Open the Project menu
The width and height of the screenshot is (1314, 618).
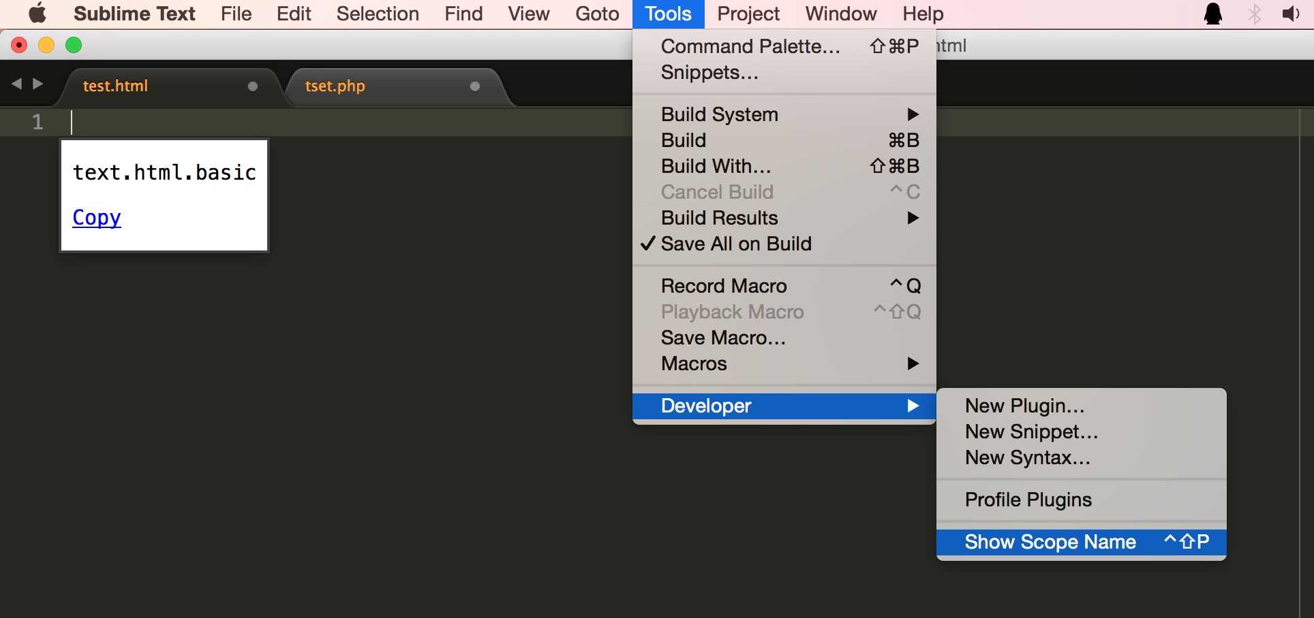click(x=748, y=14)
